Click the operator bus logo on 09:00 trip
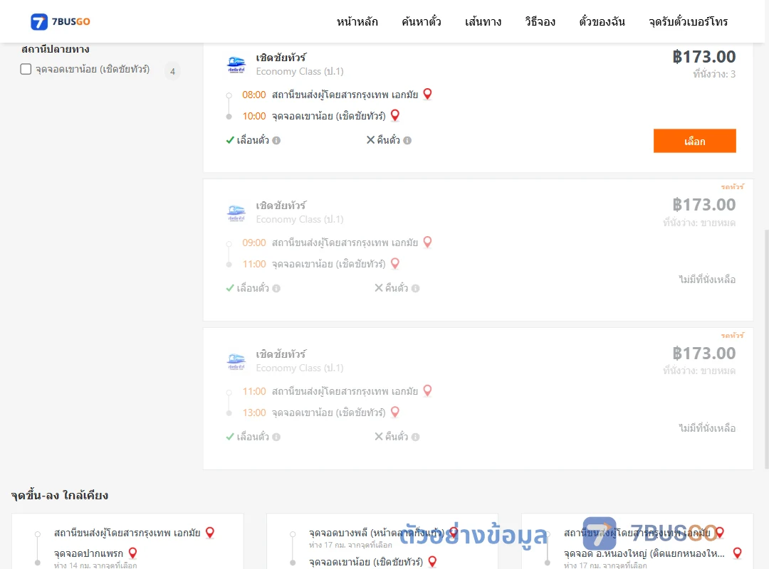 point(236,213)
